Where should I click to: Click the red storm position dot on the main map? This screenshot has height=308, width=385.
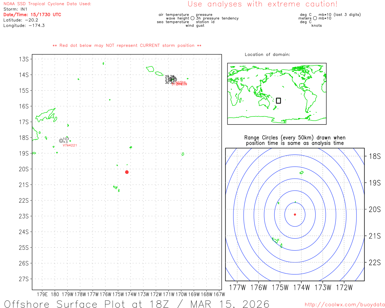[x=127, y=172]
